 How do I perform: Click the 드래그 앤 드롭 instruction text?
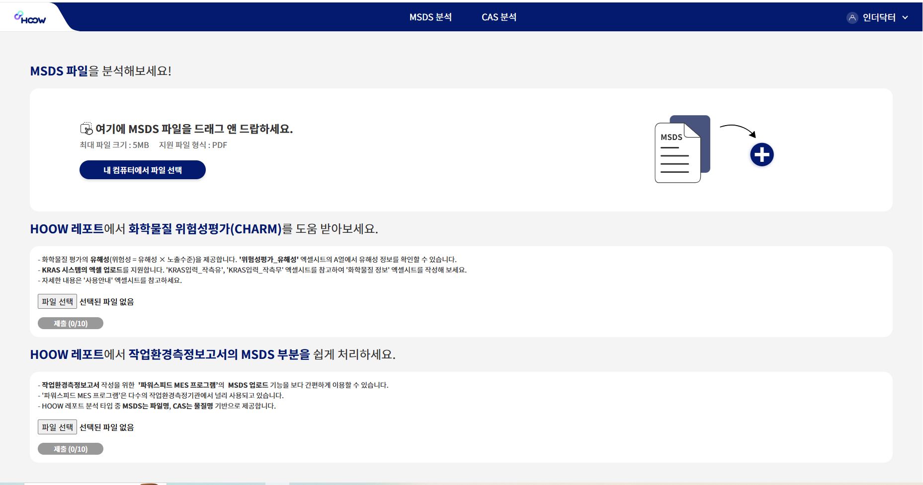(194, 128)
